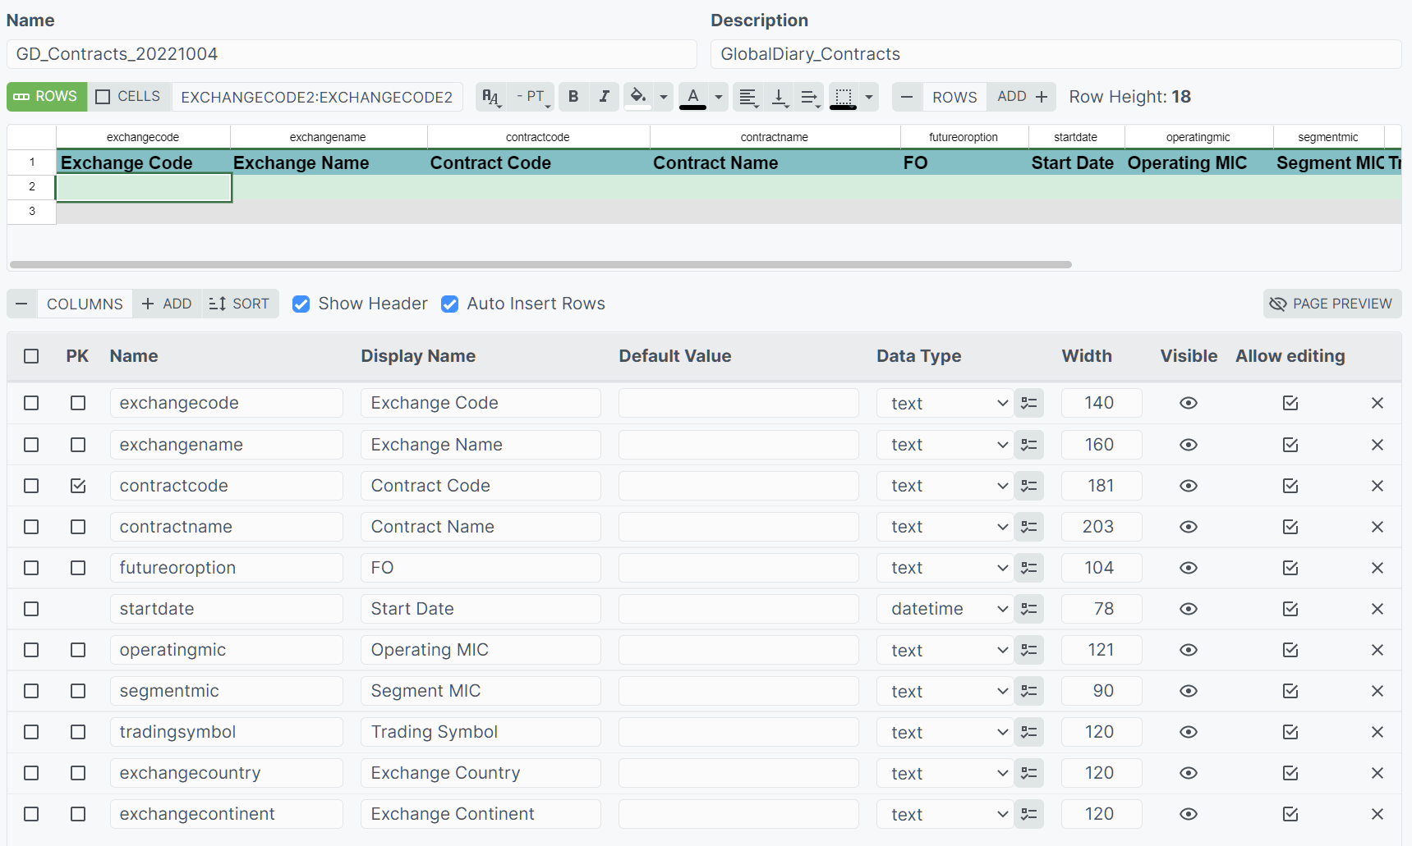The height and width of the screenshot is (846, 1412).
Task: Toggle Allow editing for contractname
Action: click(x=1290, y=527)
